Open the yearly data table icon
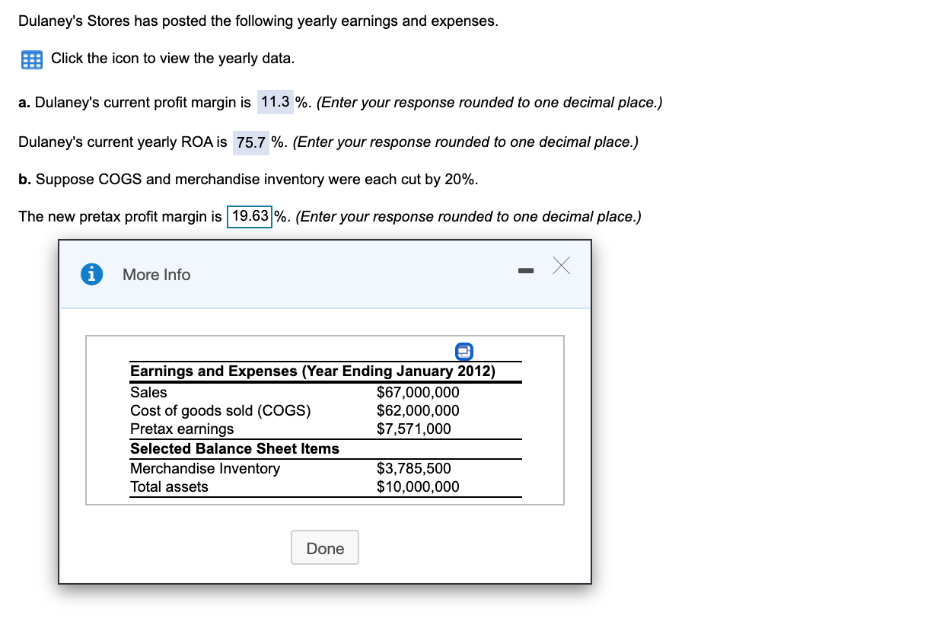The image size is (927, 644). pyautogui.click(x=31, y=59)
